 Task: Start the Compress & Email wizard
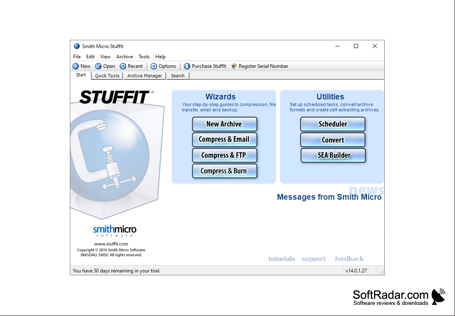coord(224,140)
